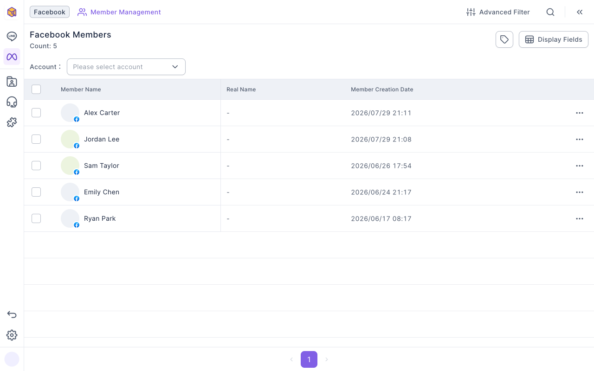Click the search magnifier icon
Viewport: 594px width, 371px height.
[550, 12]
